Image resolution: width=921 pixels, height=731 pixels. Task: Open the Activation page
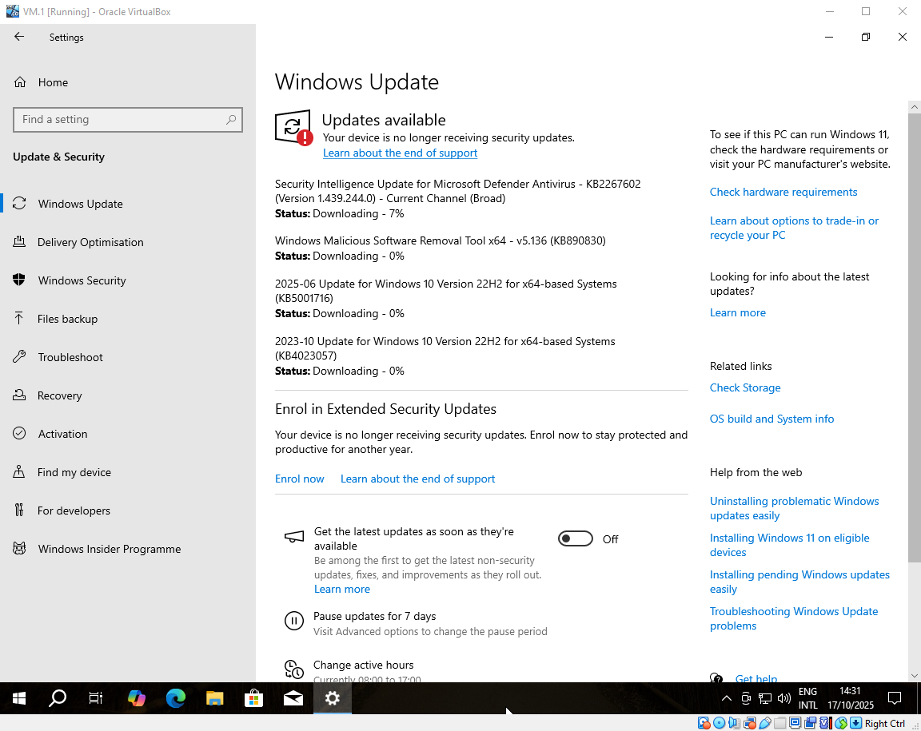pyautogui.click(x=63, y=434)
